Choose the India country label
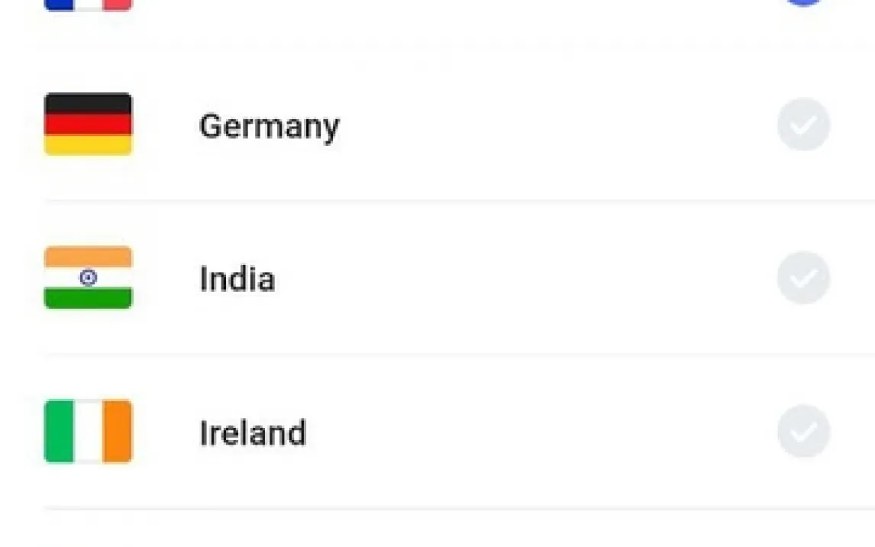This screenshot has height=547, width=875. pyautogui.click(x=237, y=279)
